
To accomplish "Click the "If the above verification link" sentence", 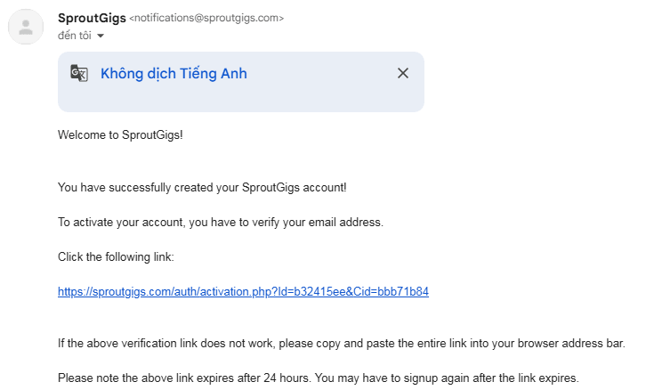I will tap(342, 343).
